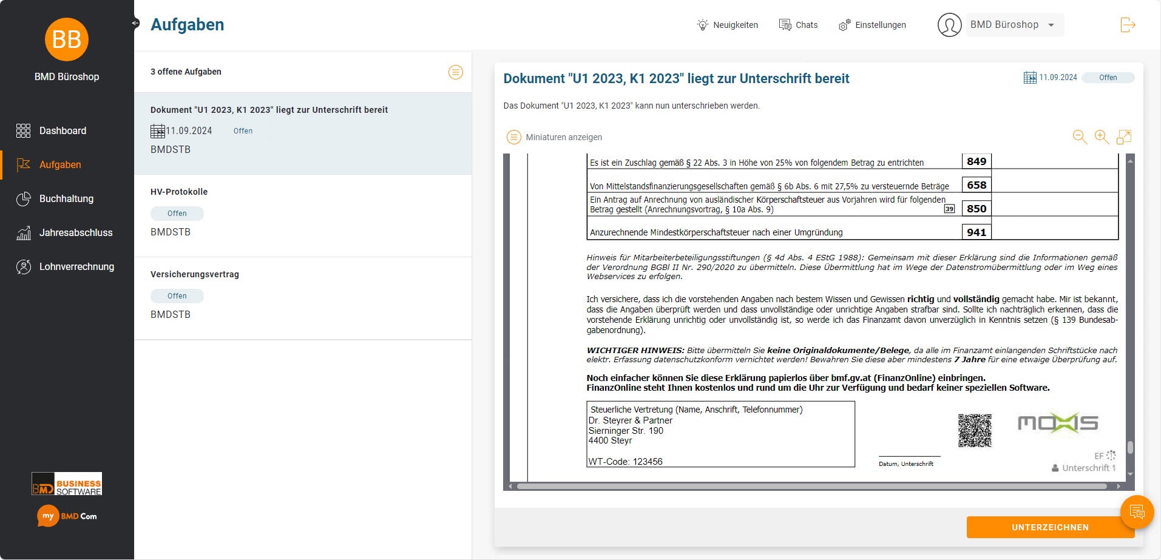Click the my BMD Com logo

(67, 516)
